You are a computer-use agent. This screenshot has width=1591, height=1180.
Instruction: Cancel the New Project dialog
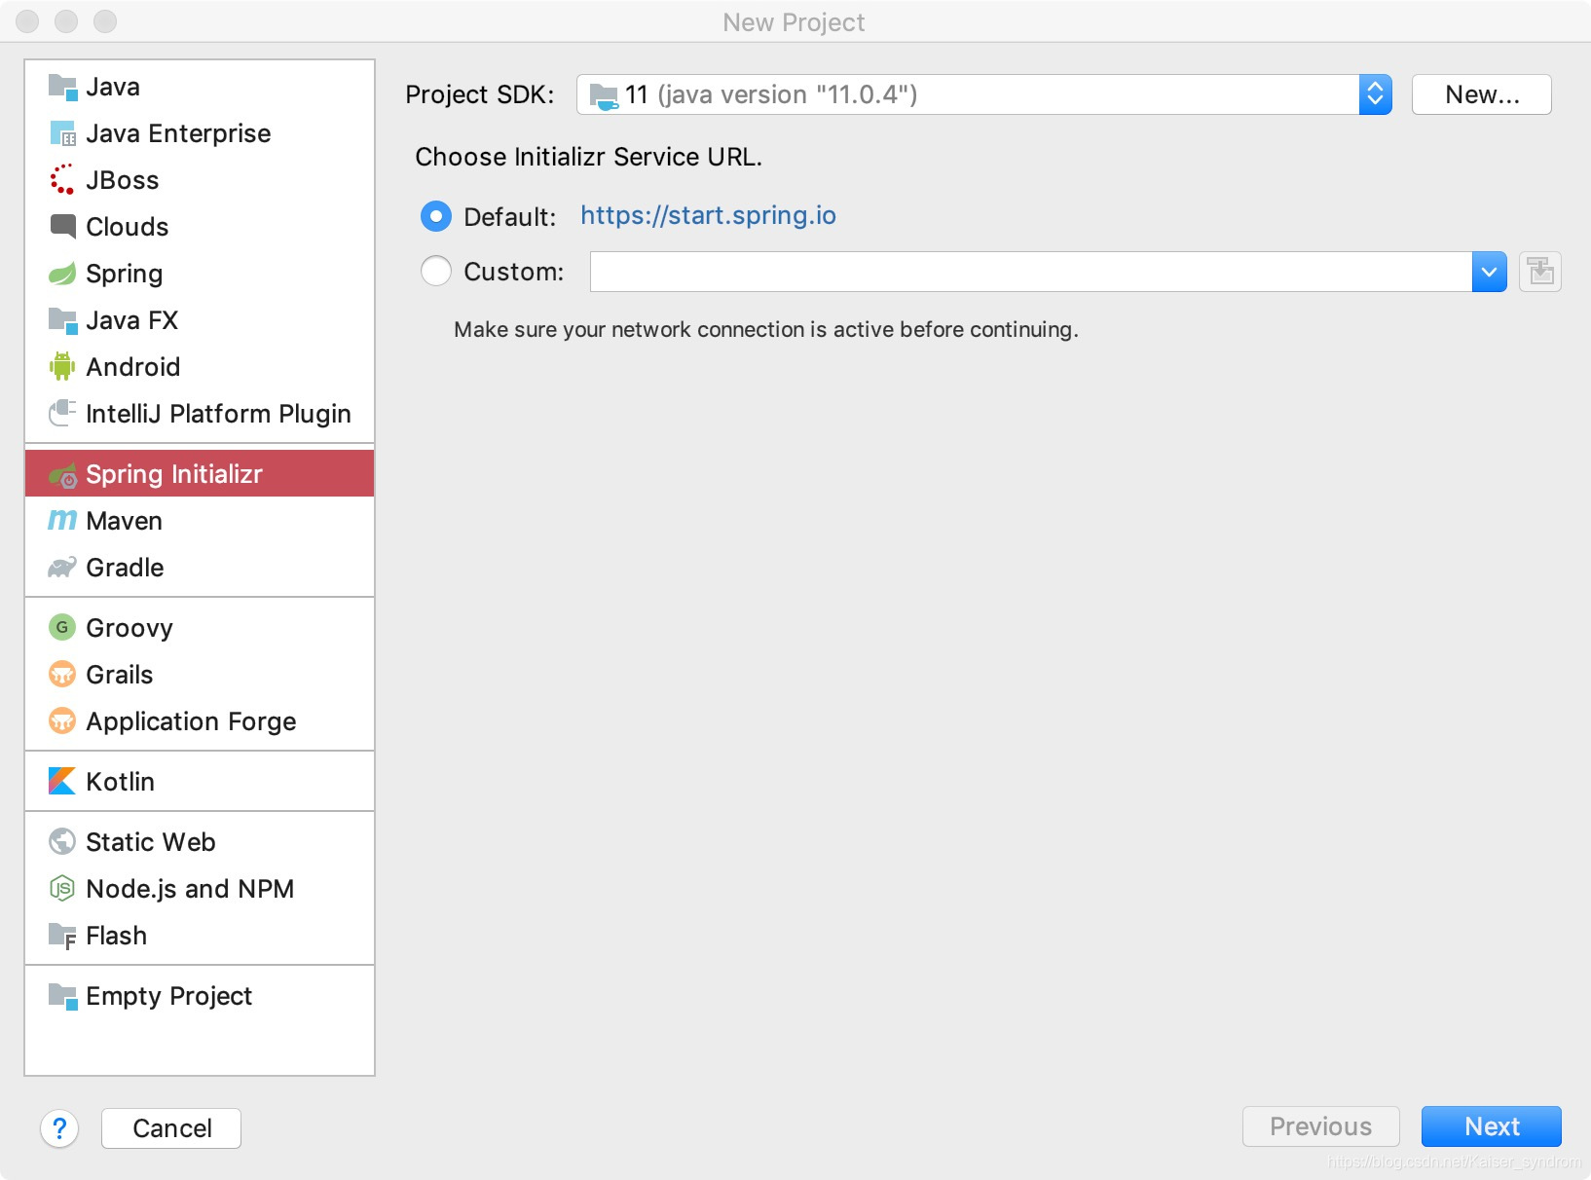tap(171, 1128)
